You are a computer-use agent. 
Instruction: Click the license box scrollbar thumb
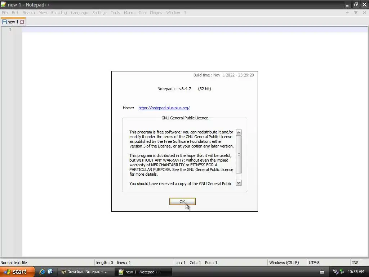239,154
